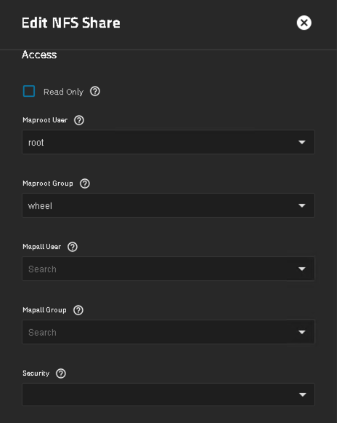Screen dimensions: 337x423
Task: Open the Mapall Group help tooltip
Action: pos(78,310)
